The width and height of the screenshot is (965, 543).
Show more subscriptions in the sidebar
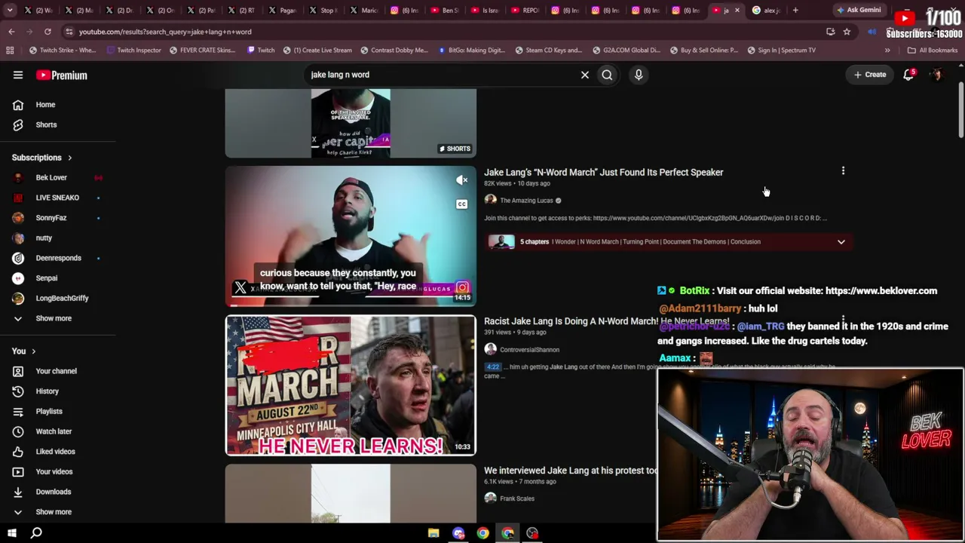[53, 318]
